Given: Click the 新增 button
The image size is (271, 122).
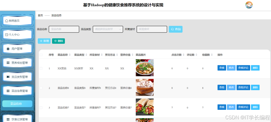Looking at the screenshot, I should (44, 41).
